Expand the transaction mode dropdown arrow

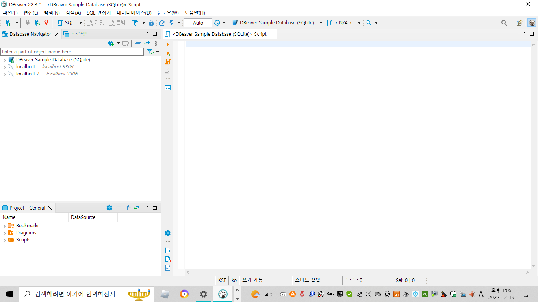[143, 23]
